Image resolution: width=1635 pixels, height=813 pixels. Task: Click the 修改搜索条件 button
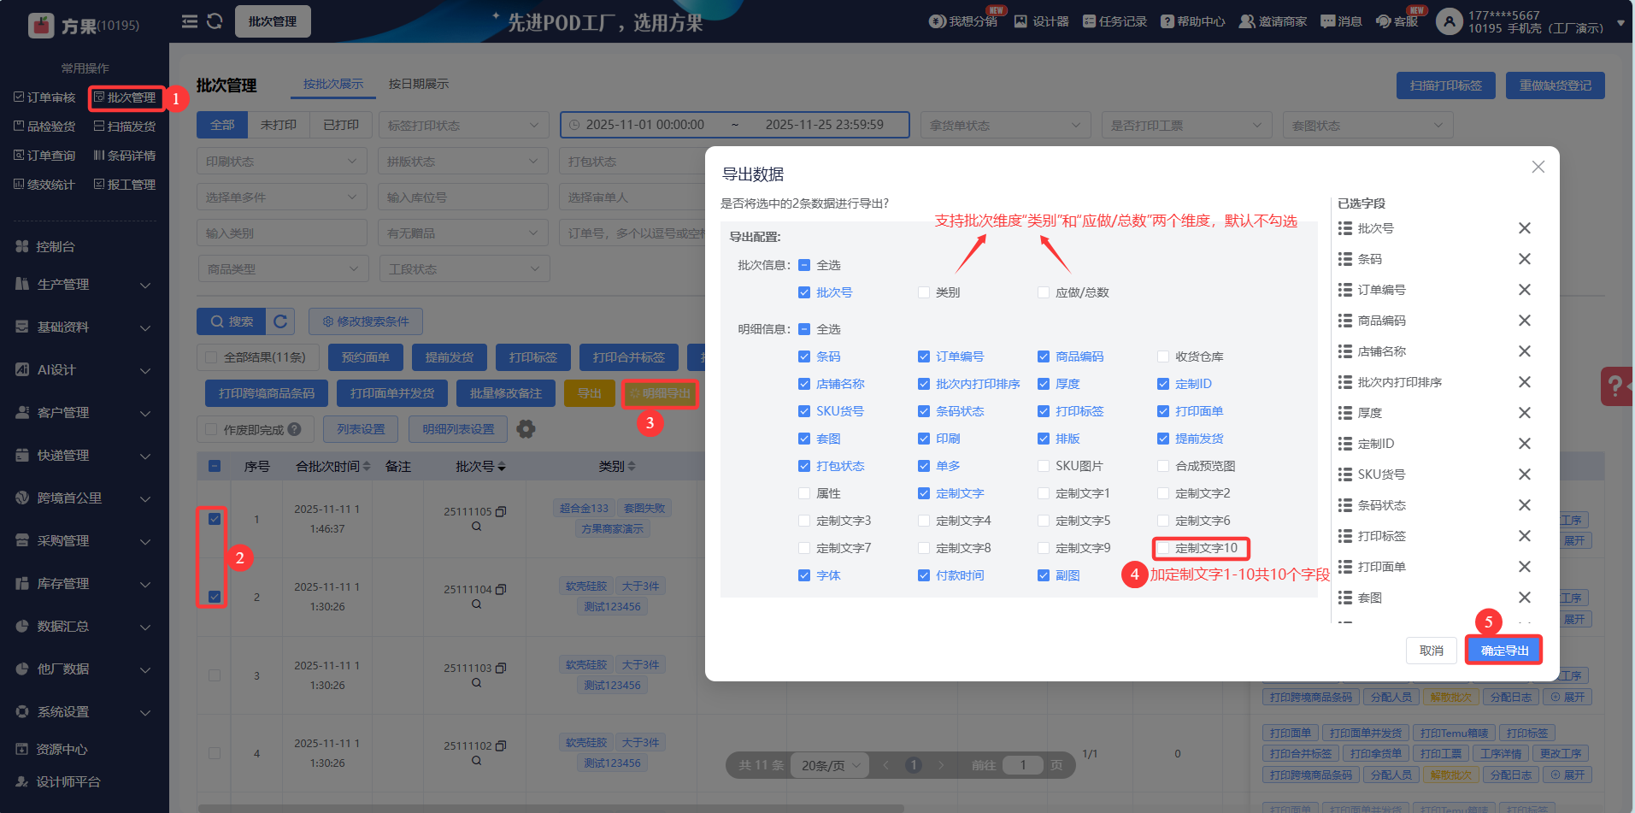point(366,321)
